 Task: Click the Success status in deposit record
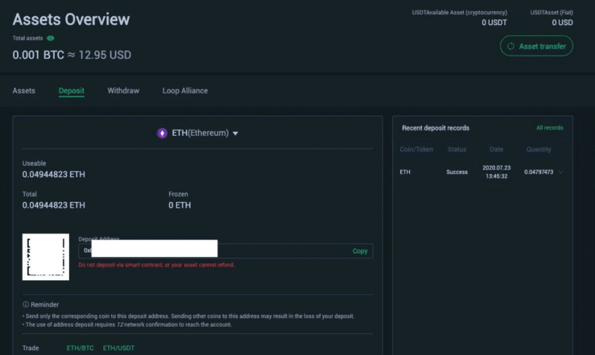457,172
